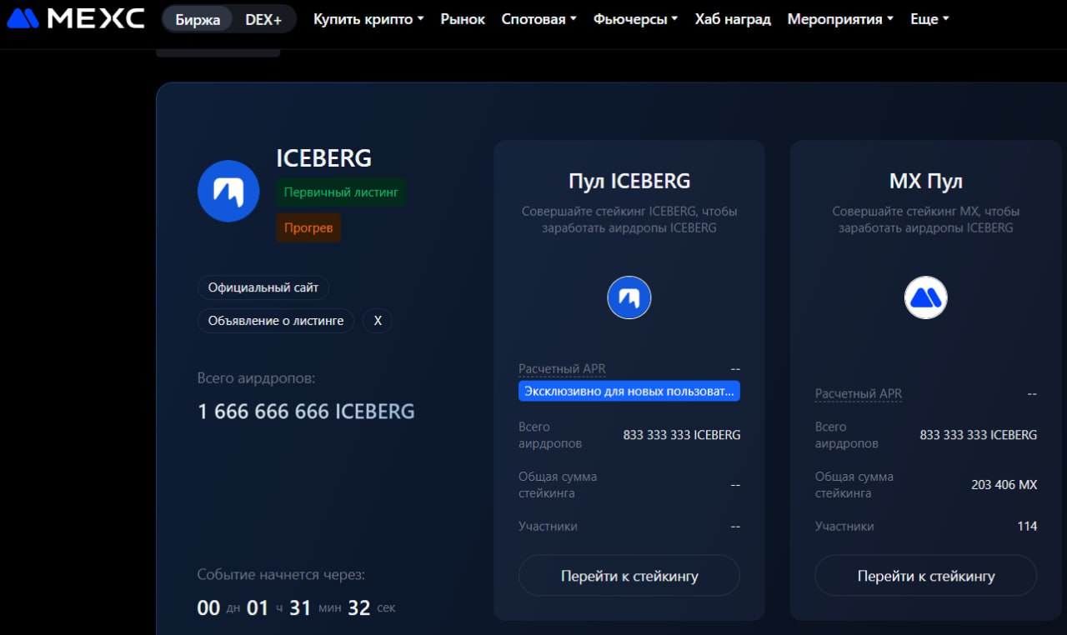Image resolution: width=1067 pixels, height=635 pixels.
Task: Click the large ICEBERG token logo
Action: (x=228, y=191)
